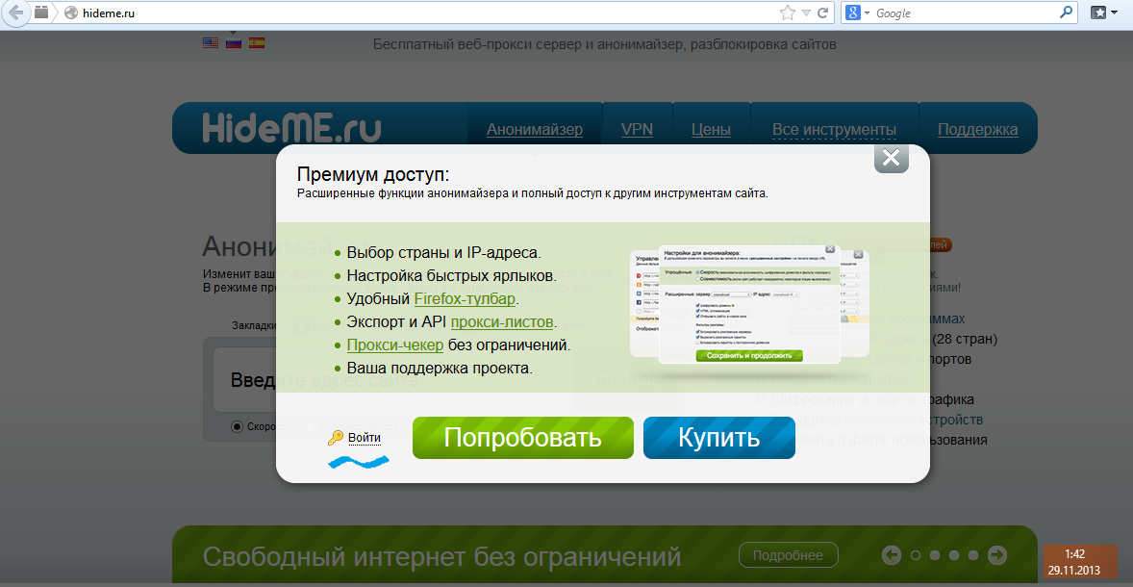
Task: Open the Цены navigation item
Action: pyautogui.click(x=711, y=130)
